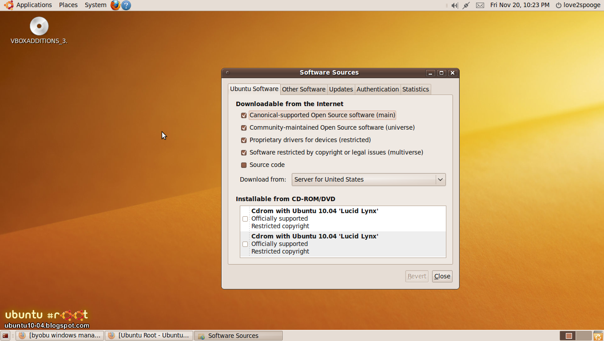Image resolution: width=604 pixels, height=341 pixels.
Task: Switch to byobu windows mana... taskbar window
Action: click(x=60, y=336)
